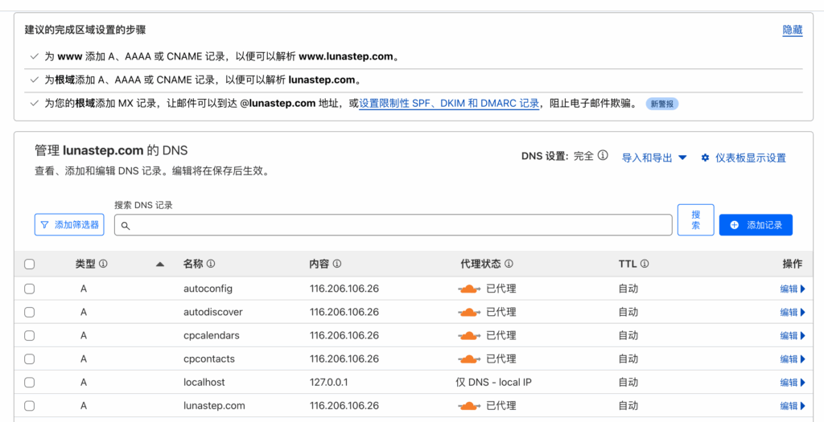
Task: Click the magnifier icon in DNS search box
Action: 125,225
